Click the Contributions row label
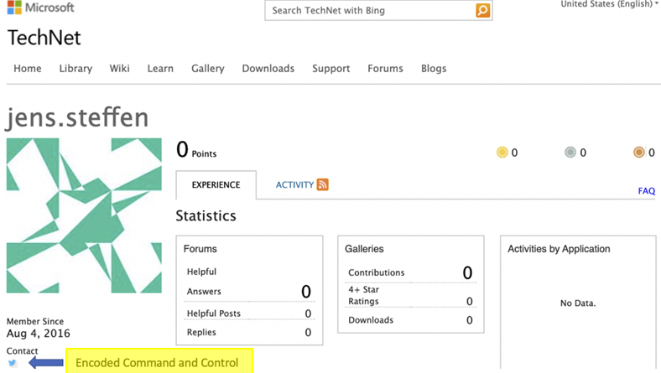The height and width of the screenshot is (373, 661). [377, 272]
